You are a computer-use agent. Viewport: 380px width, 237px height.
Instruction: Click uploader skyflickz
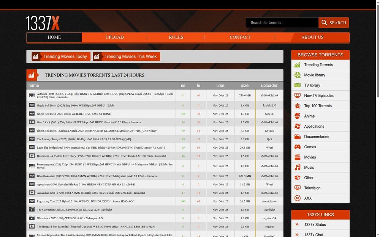(x=269, y=210)
